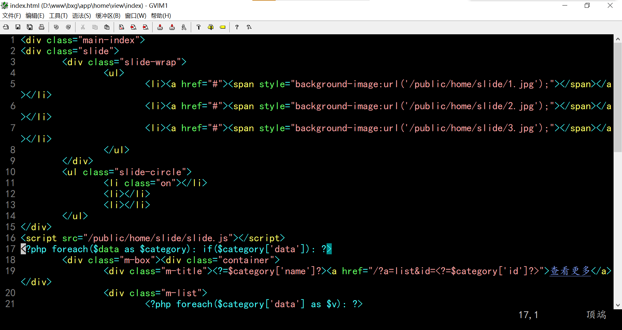Click the vertical scrollbar thumb
The height and width of the screenshot is (330, 622).
pyautogui.click(x=618, y=97)
